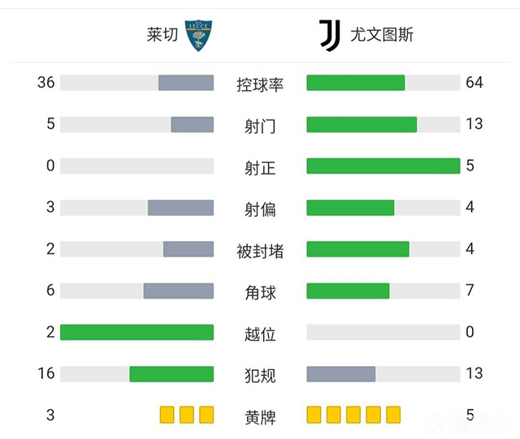
Task: Click the middle Lecce yellow card icon
Action: point(187,415)
